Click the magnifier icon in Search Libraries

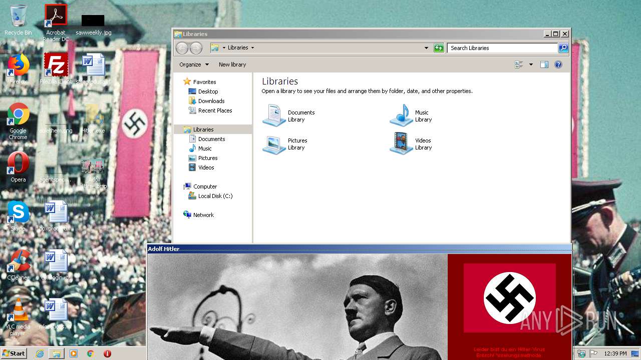(563, 48)
